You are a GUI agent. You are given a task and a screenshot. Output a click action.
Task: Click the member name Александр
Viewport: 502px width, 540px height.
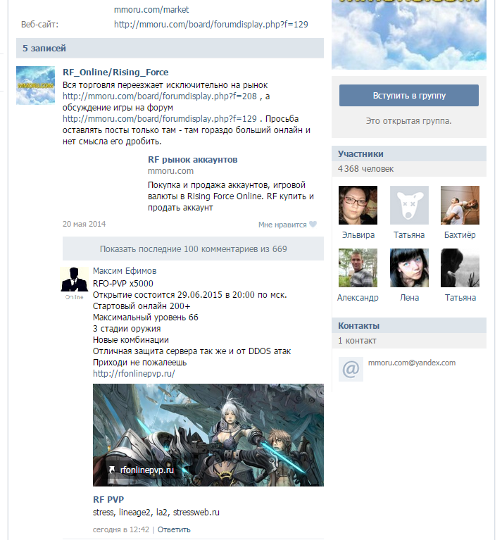(x=358, y=298)
